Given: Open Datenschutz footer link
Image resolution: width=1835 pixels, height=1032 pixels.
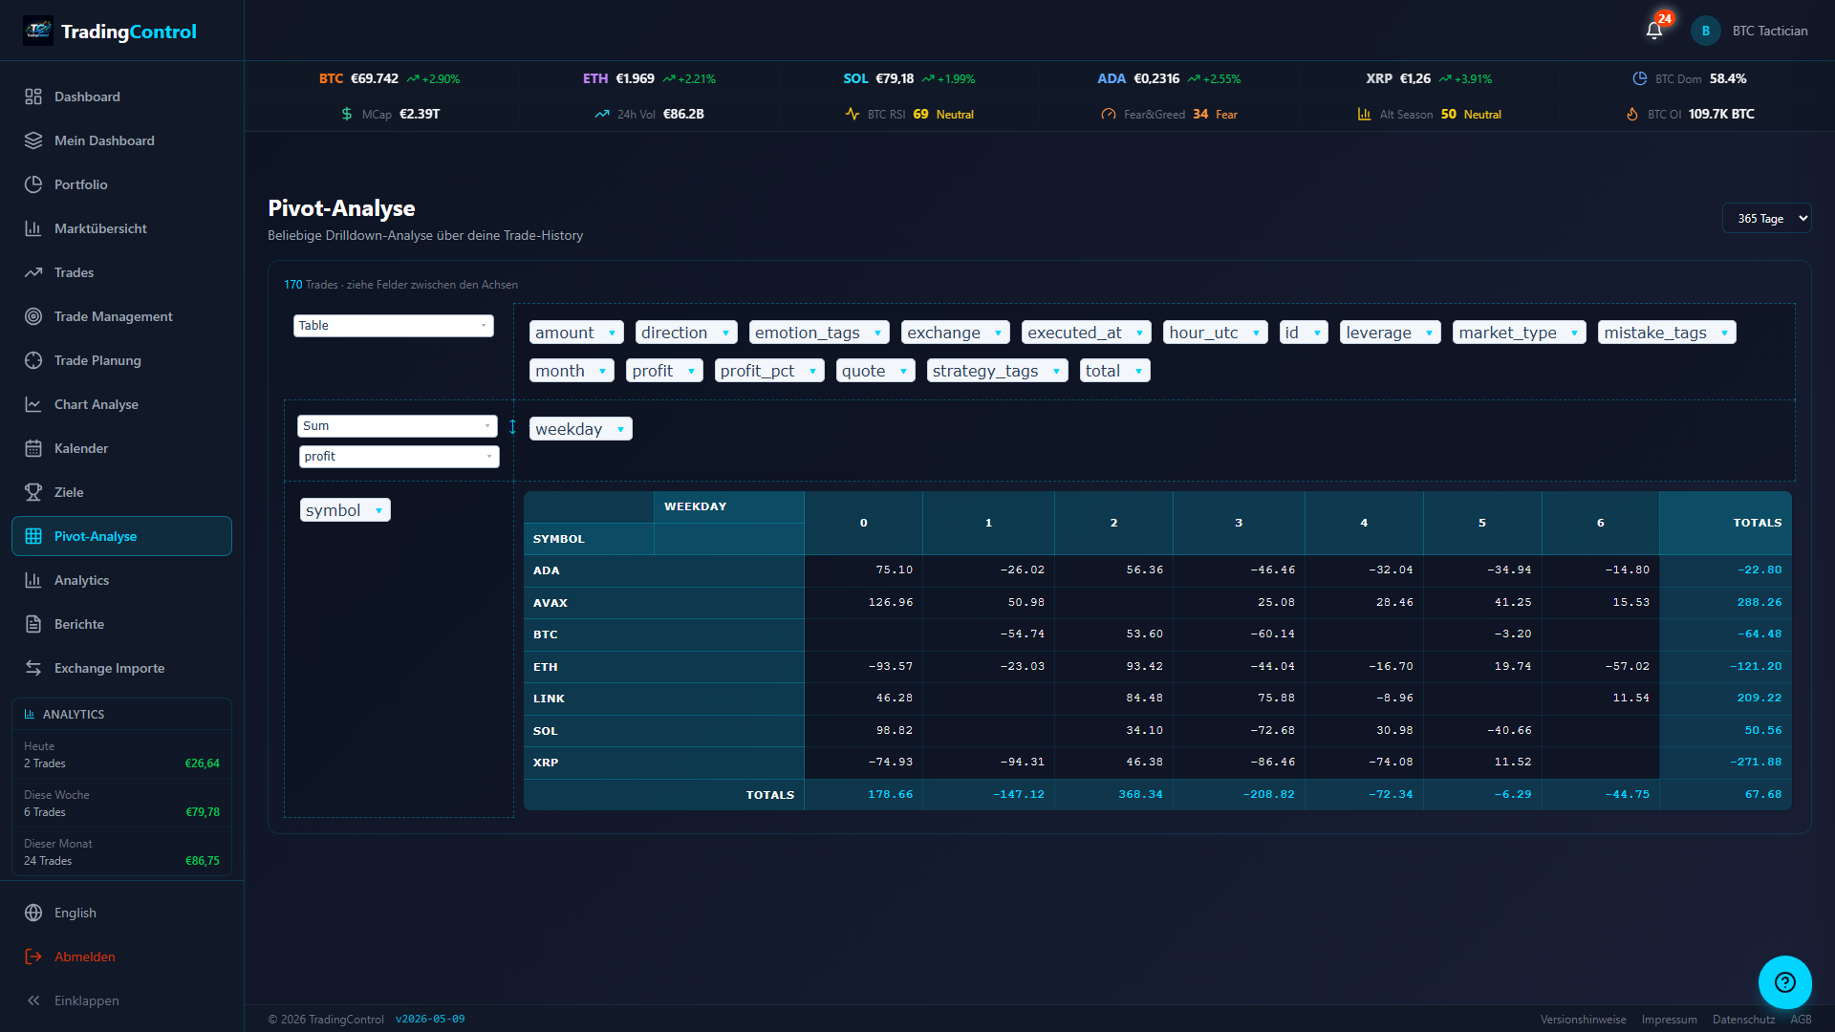Looking at the screenshot, I should 1743,1020.
